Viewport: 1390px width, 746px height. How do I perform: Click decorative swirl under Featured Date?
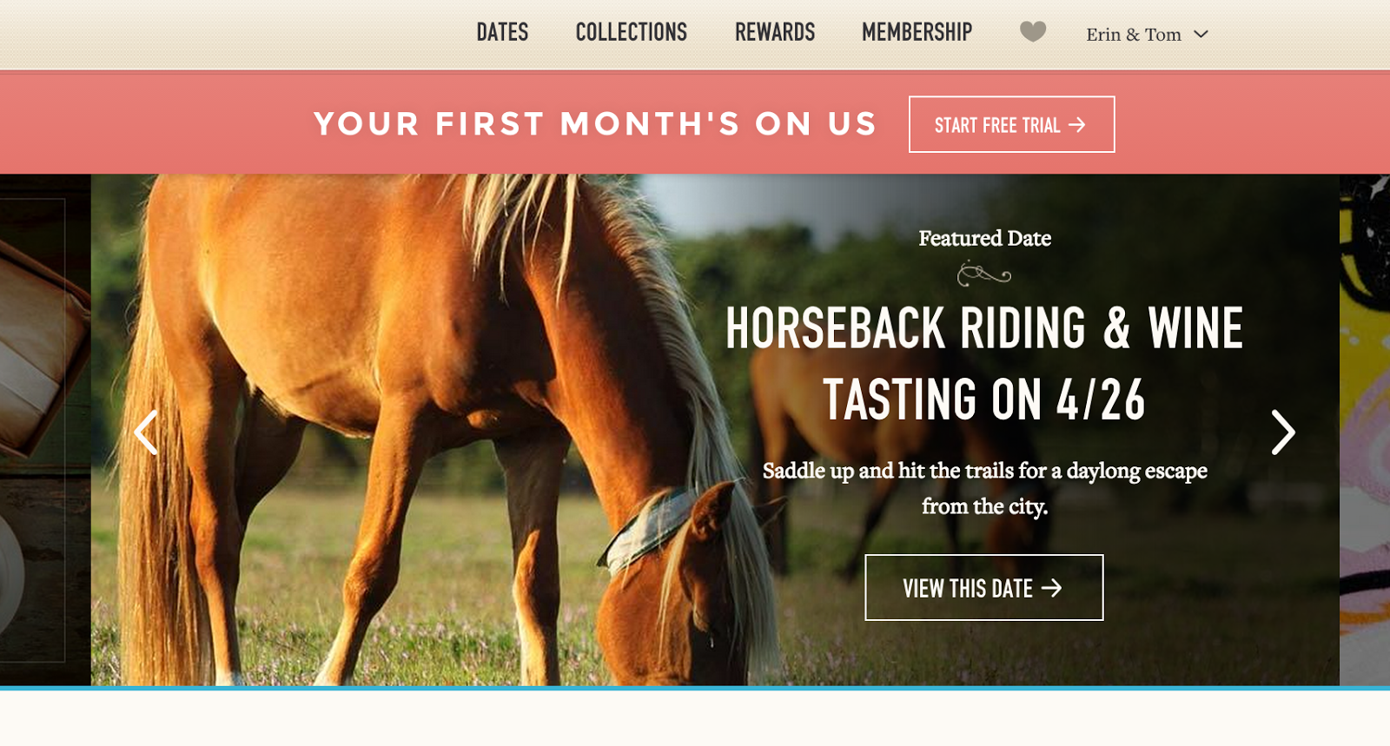click(984, 274)
